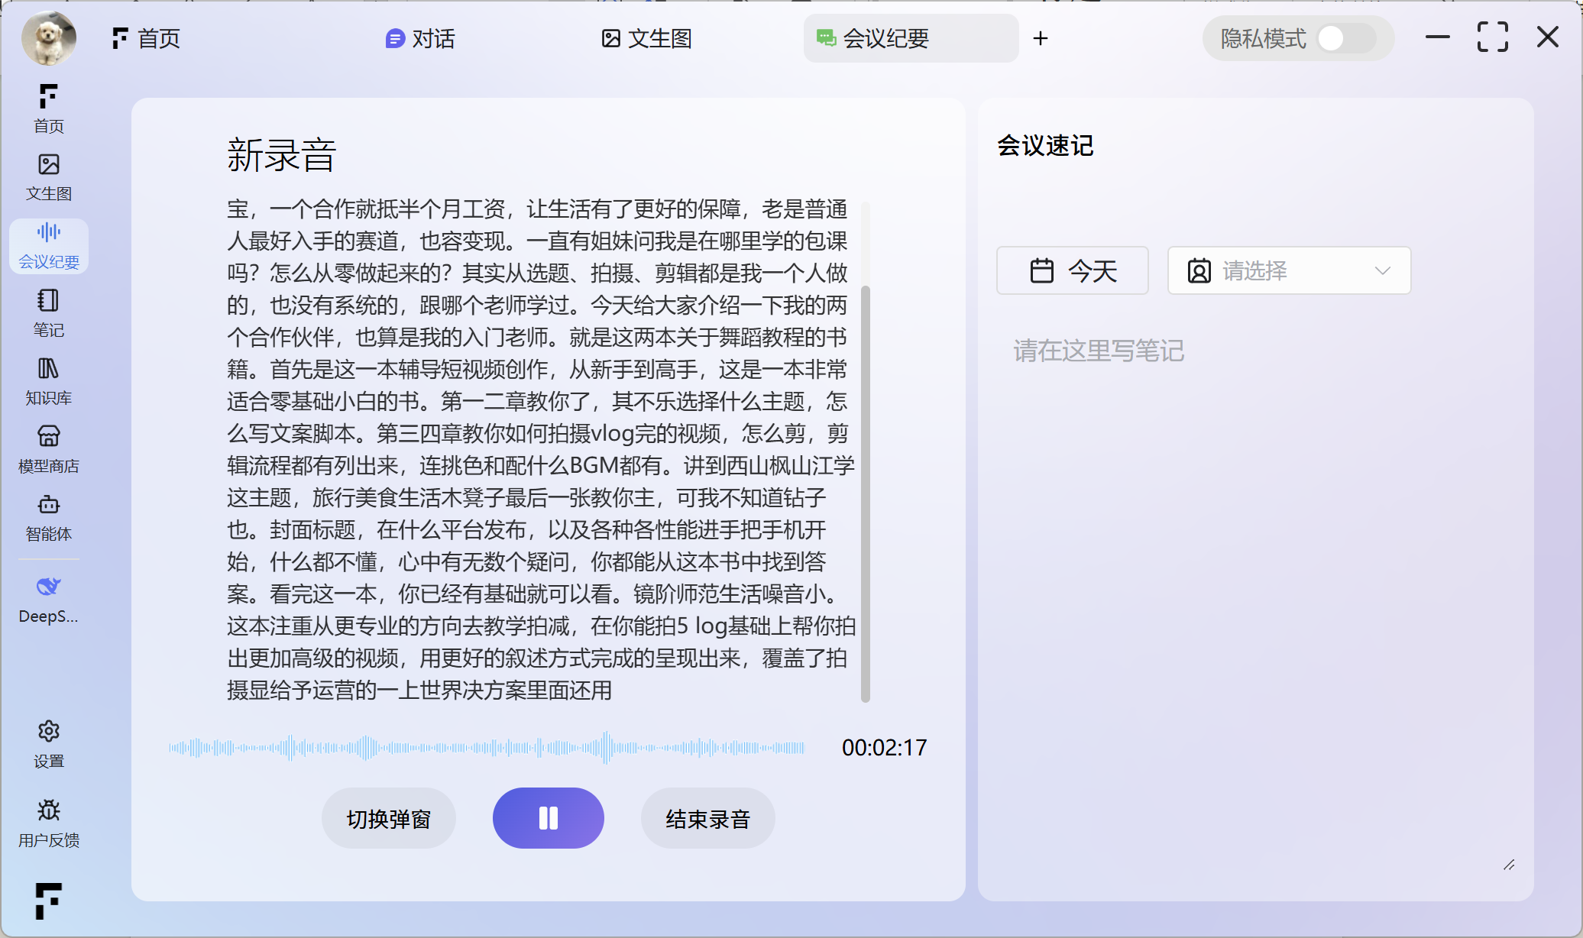
Task: Click the user avatar picture
Action: click(x=49, y=37)
